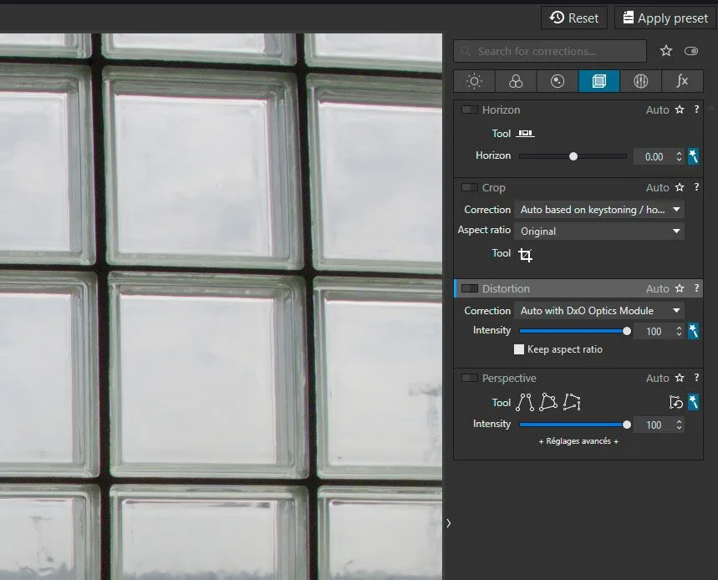Enable the Perspective correction switch
Image resolution: width=718 pixels, height=580 pixels.
point(470,379)
